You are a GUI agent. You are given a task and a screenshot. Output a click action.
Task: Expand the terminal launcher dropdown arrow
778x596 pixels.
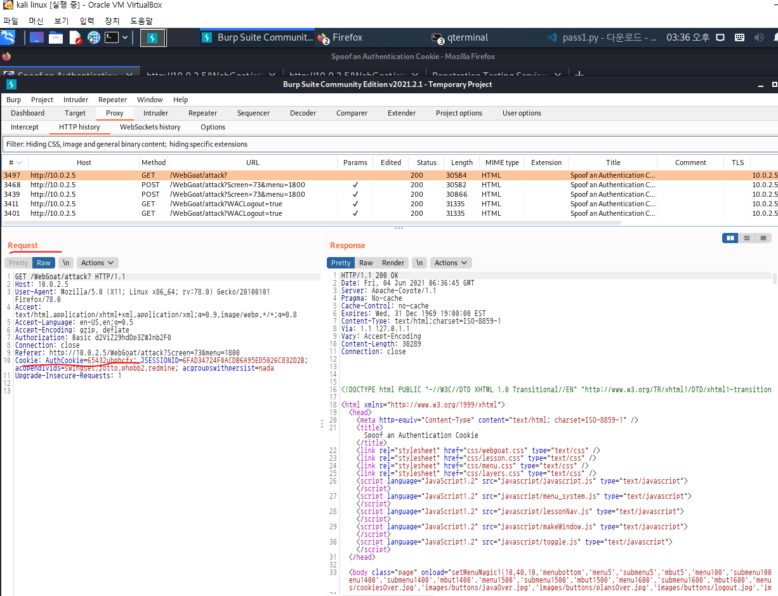pos(125,38)
